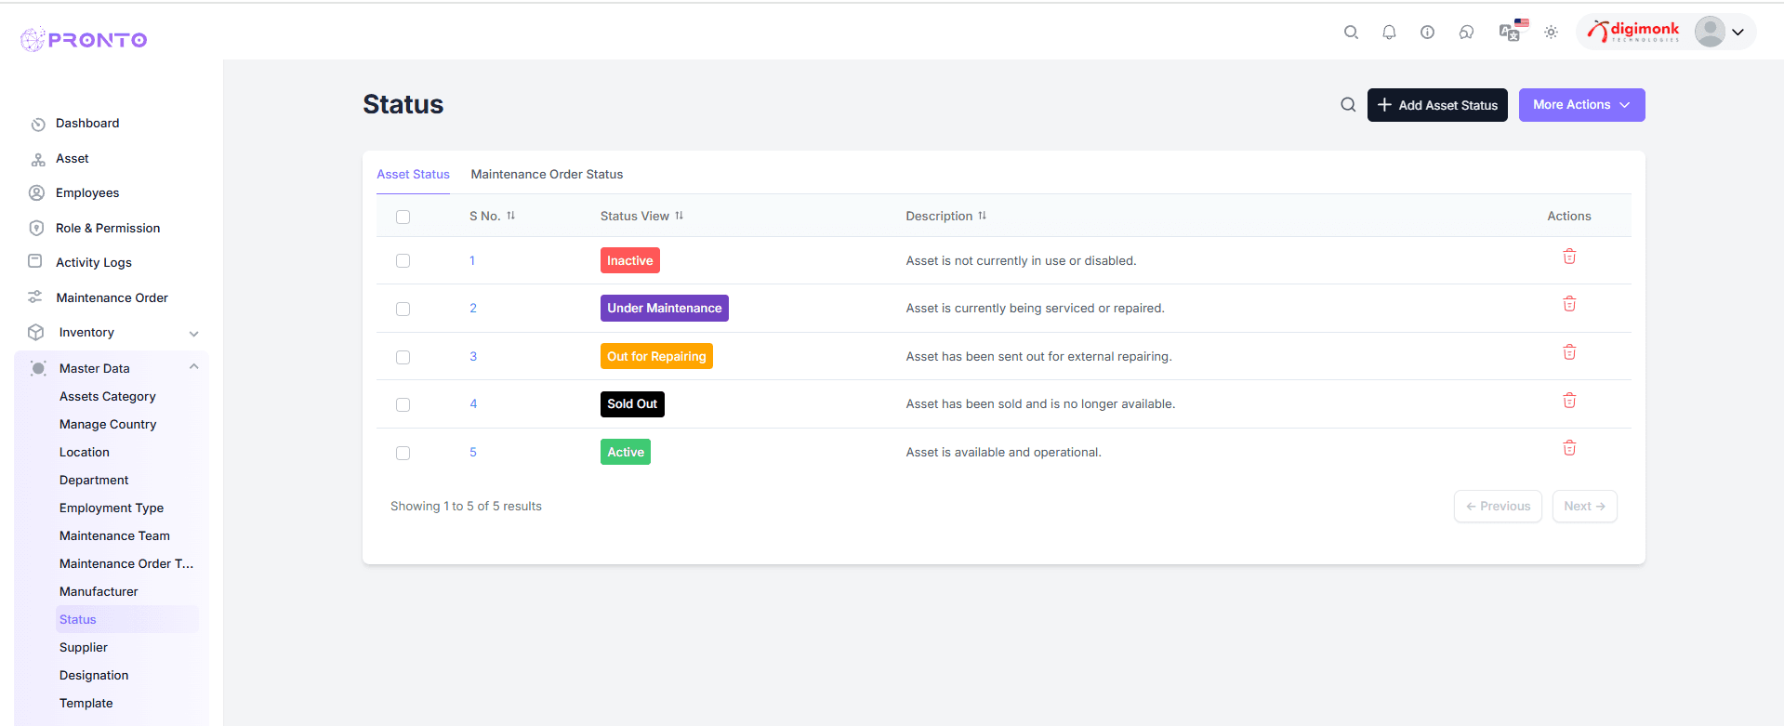The width and height of the screenshot is (1784, 726).
Task: Toggle the light theme sun icon
Action: pyautogui.click(x=1551, y=32)
